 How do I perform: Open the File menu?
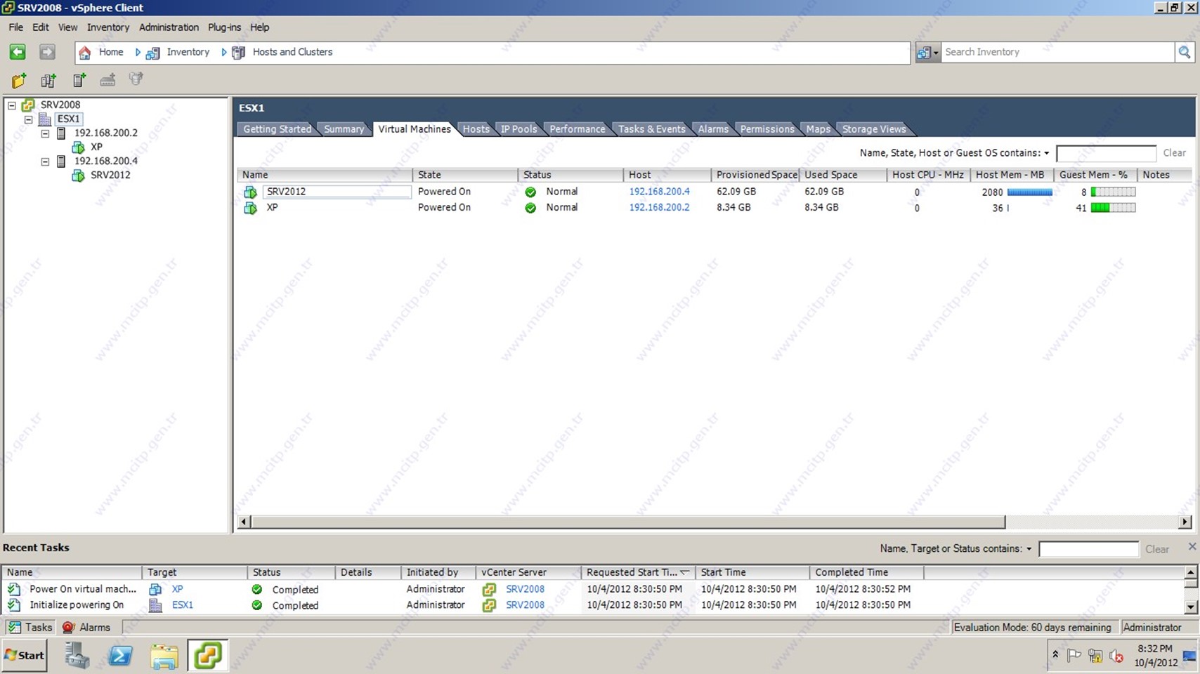coord(15,27)
